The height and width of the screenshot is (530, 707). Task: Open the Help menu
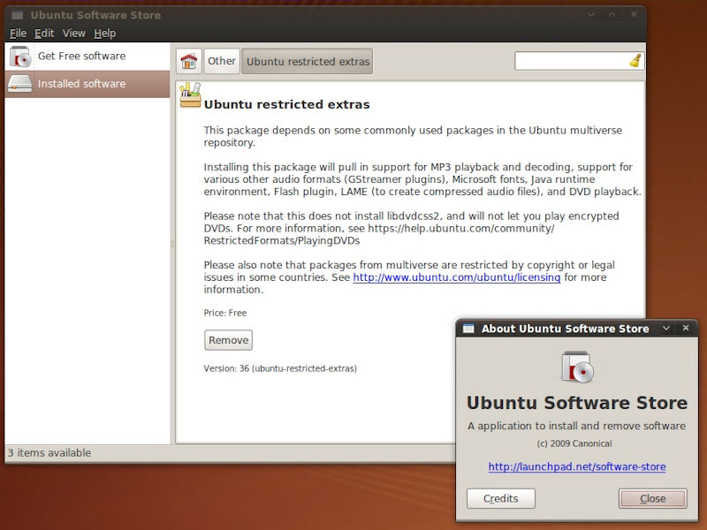point(104,34)
